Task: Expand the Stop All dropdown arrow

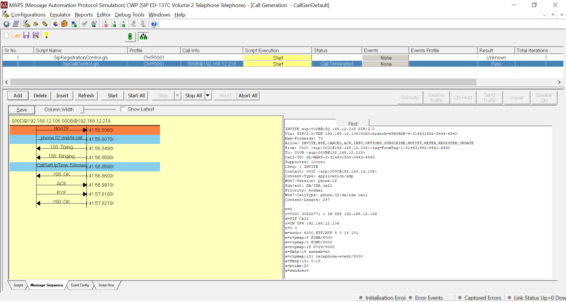Action: pos(208,96)
